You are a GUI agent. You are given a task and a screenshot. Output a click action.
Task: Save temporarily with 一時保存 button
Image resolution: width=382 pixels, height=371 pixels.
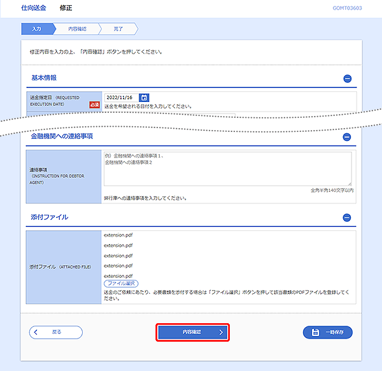click(x=328, y=332)
